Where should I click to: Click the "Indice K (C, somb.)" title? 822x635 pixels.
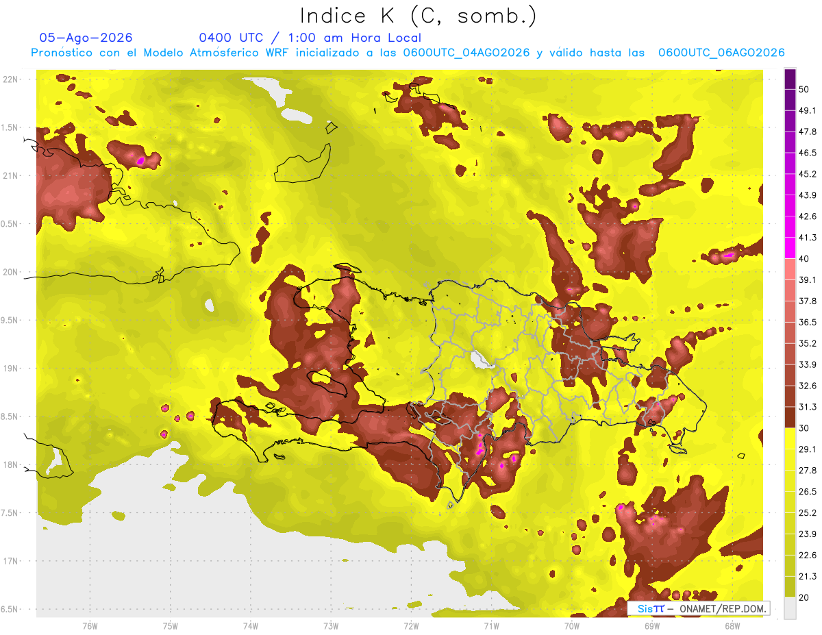(419, 16)
